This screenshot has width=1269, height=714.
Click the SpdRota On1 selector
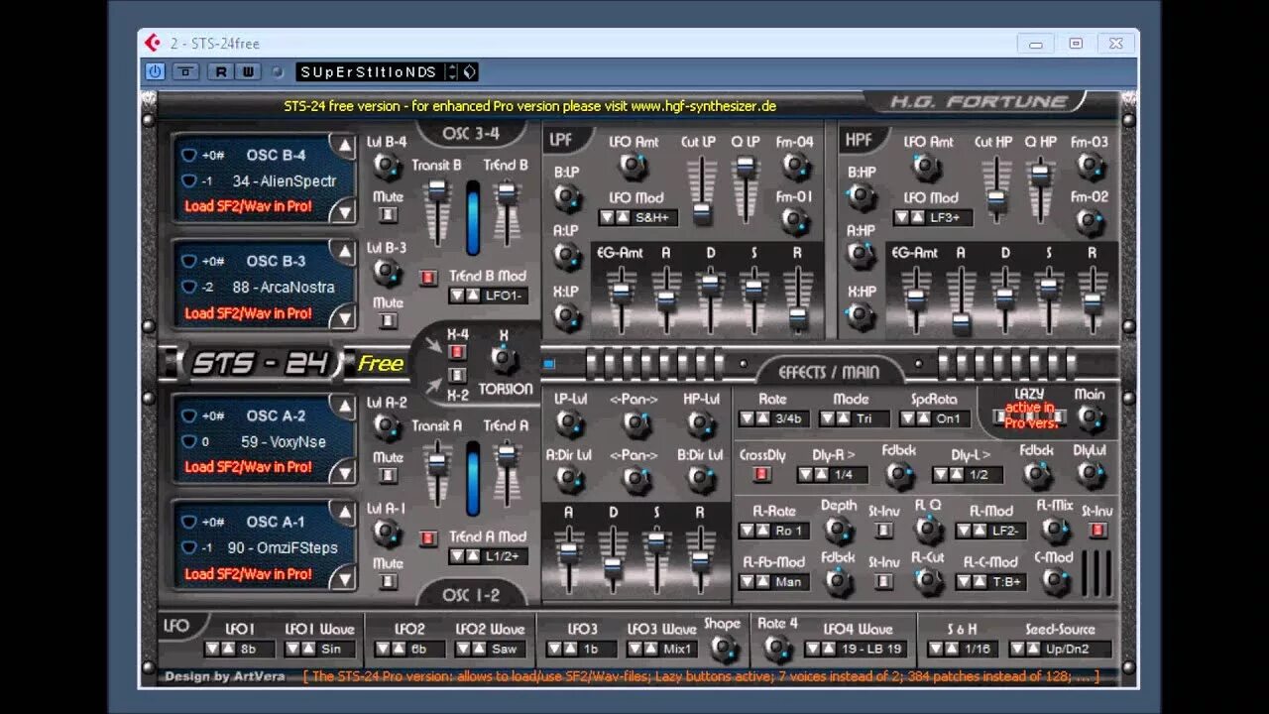937,418
